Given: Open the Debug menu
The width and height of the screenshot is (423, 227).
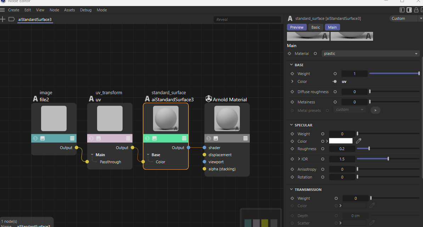Looking at the screenshot, I should click(86, 10).
